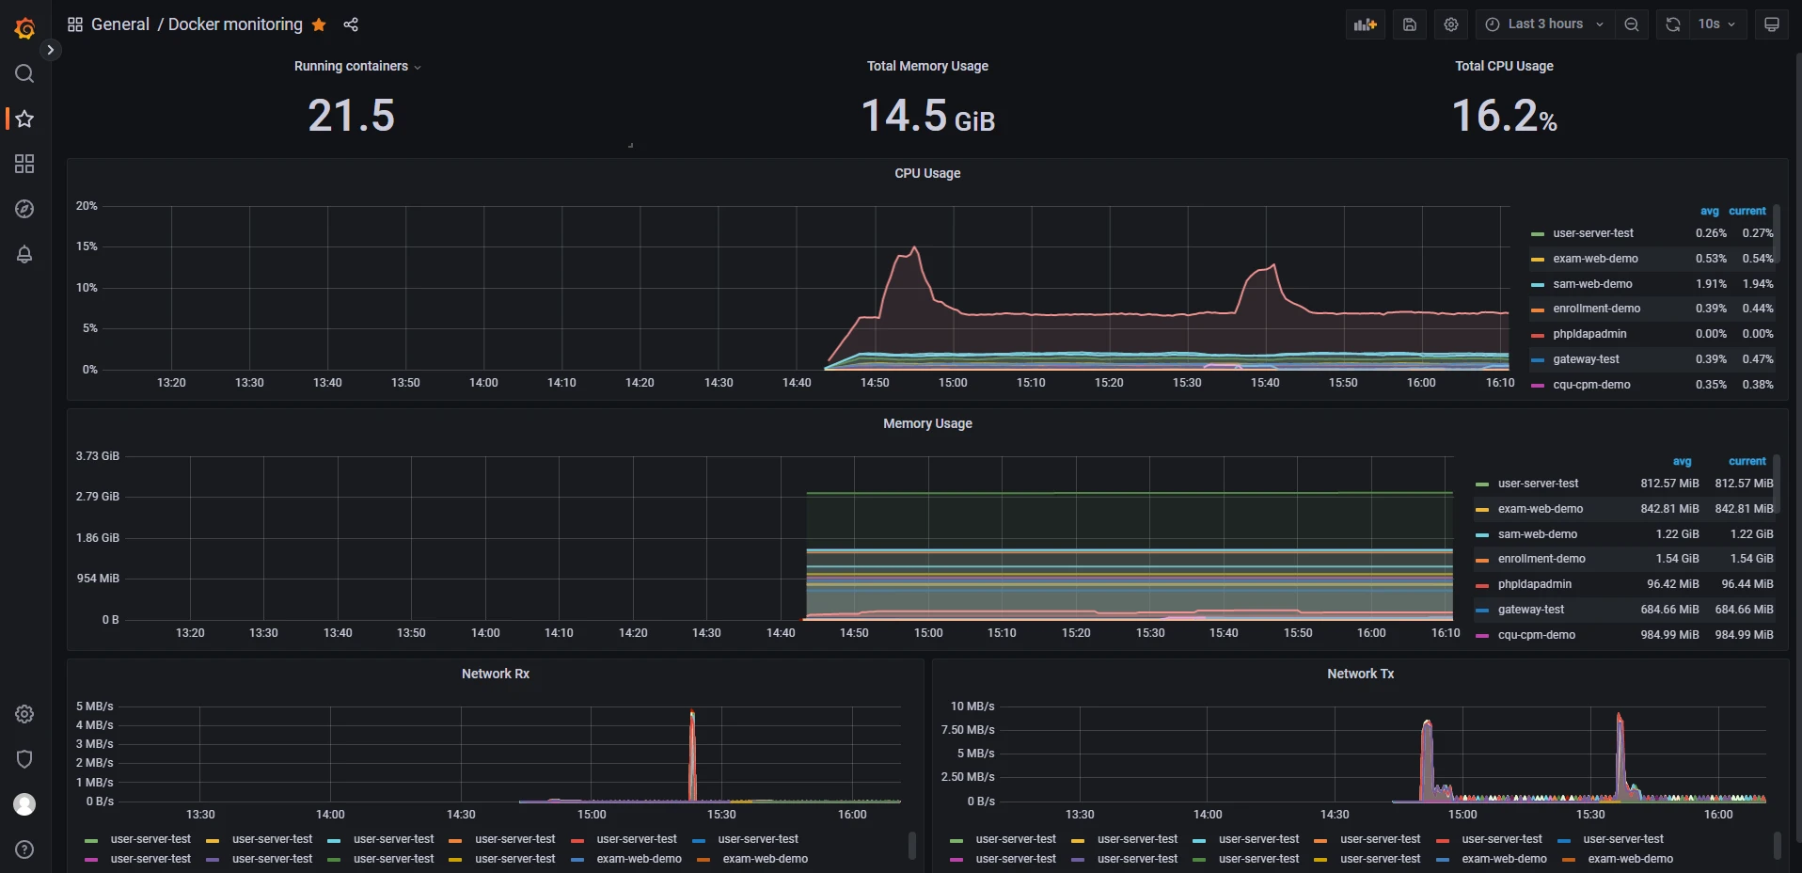
Task: Open the Memory Usage panel title menu
Action: (927, 423)
